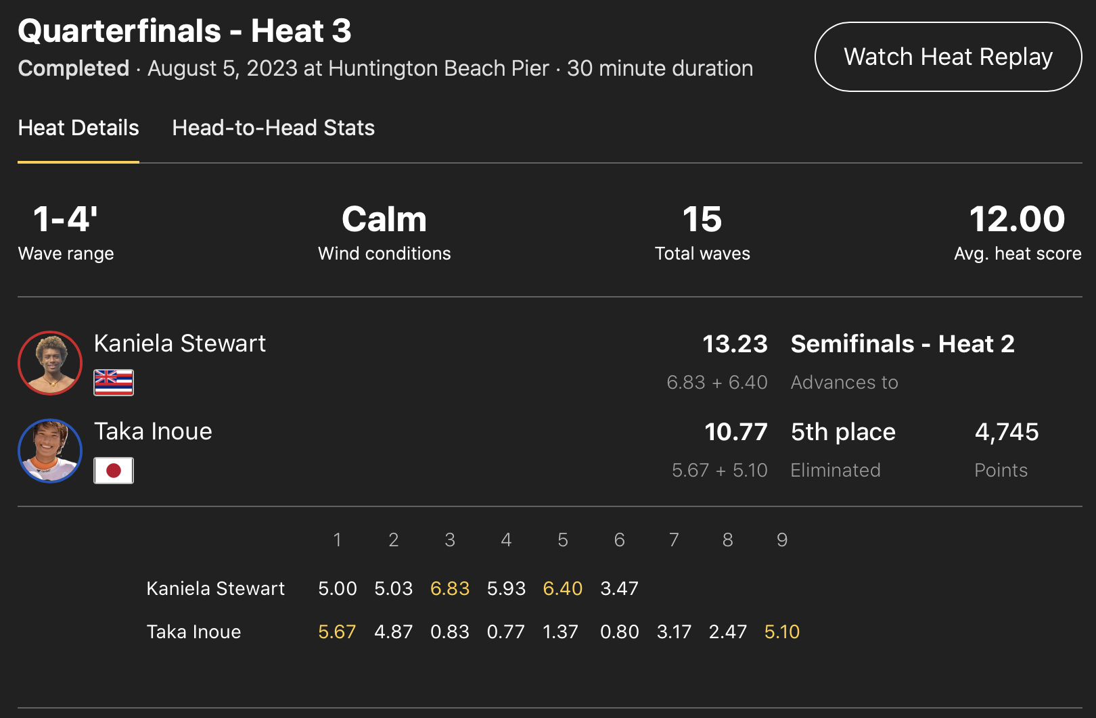Viewport: 1096px width, 718px height.
Task: Click Kaniela Stewart's avatar photo
Action: pos(50,363)
